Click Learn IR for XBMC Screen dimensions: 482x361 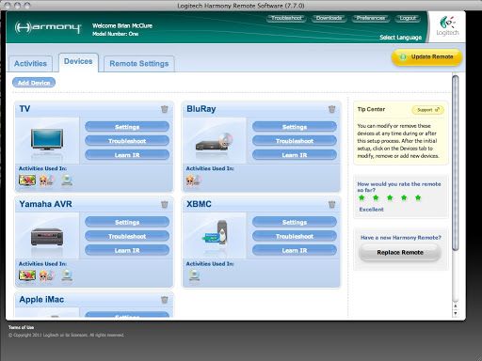click(295, 250)
